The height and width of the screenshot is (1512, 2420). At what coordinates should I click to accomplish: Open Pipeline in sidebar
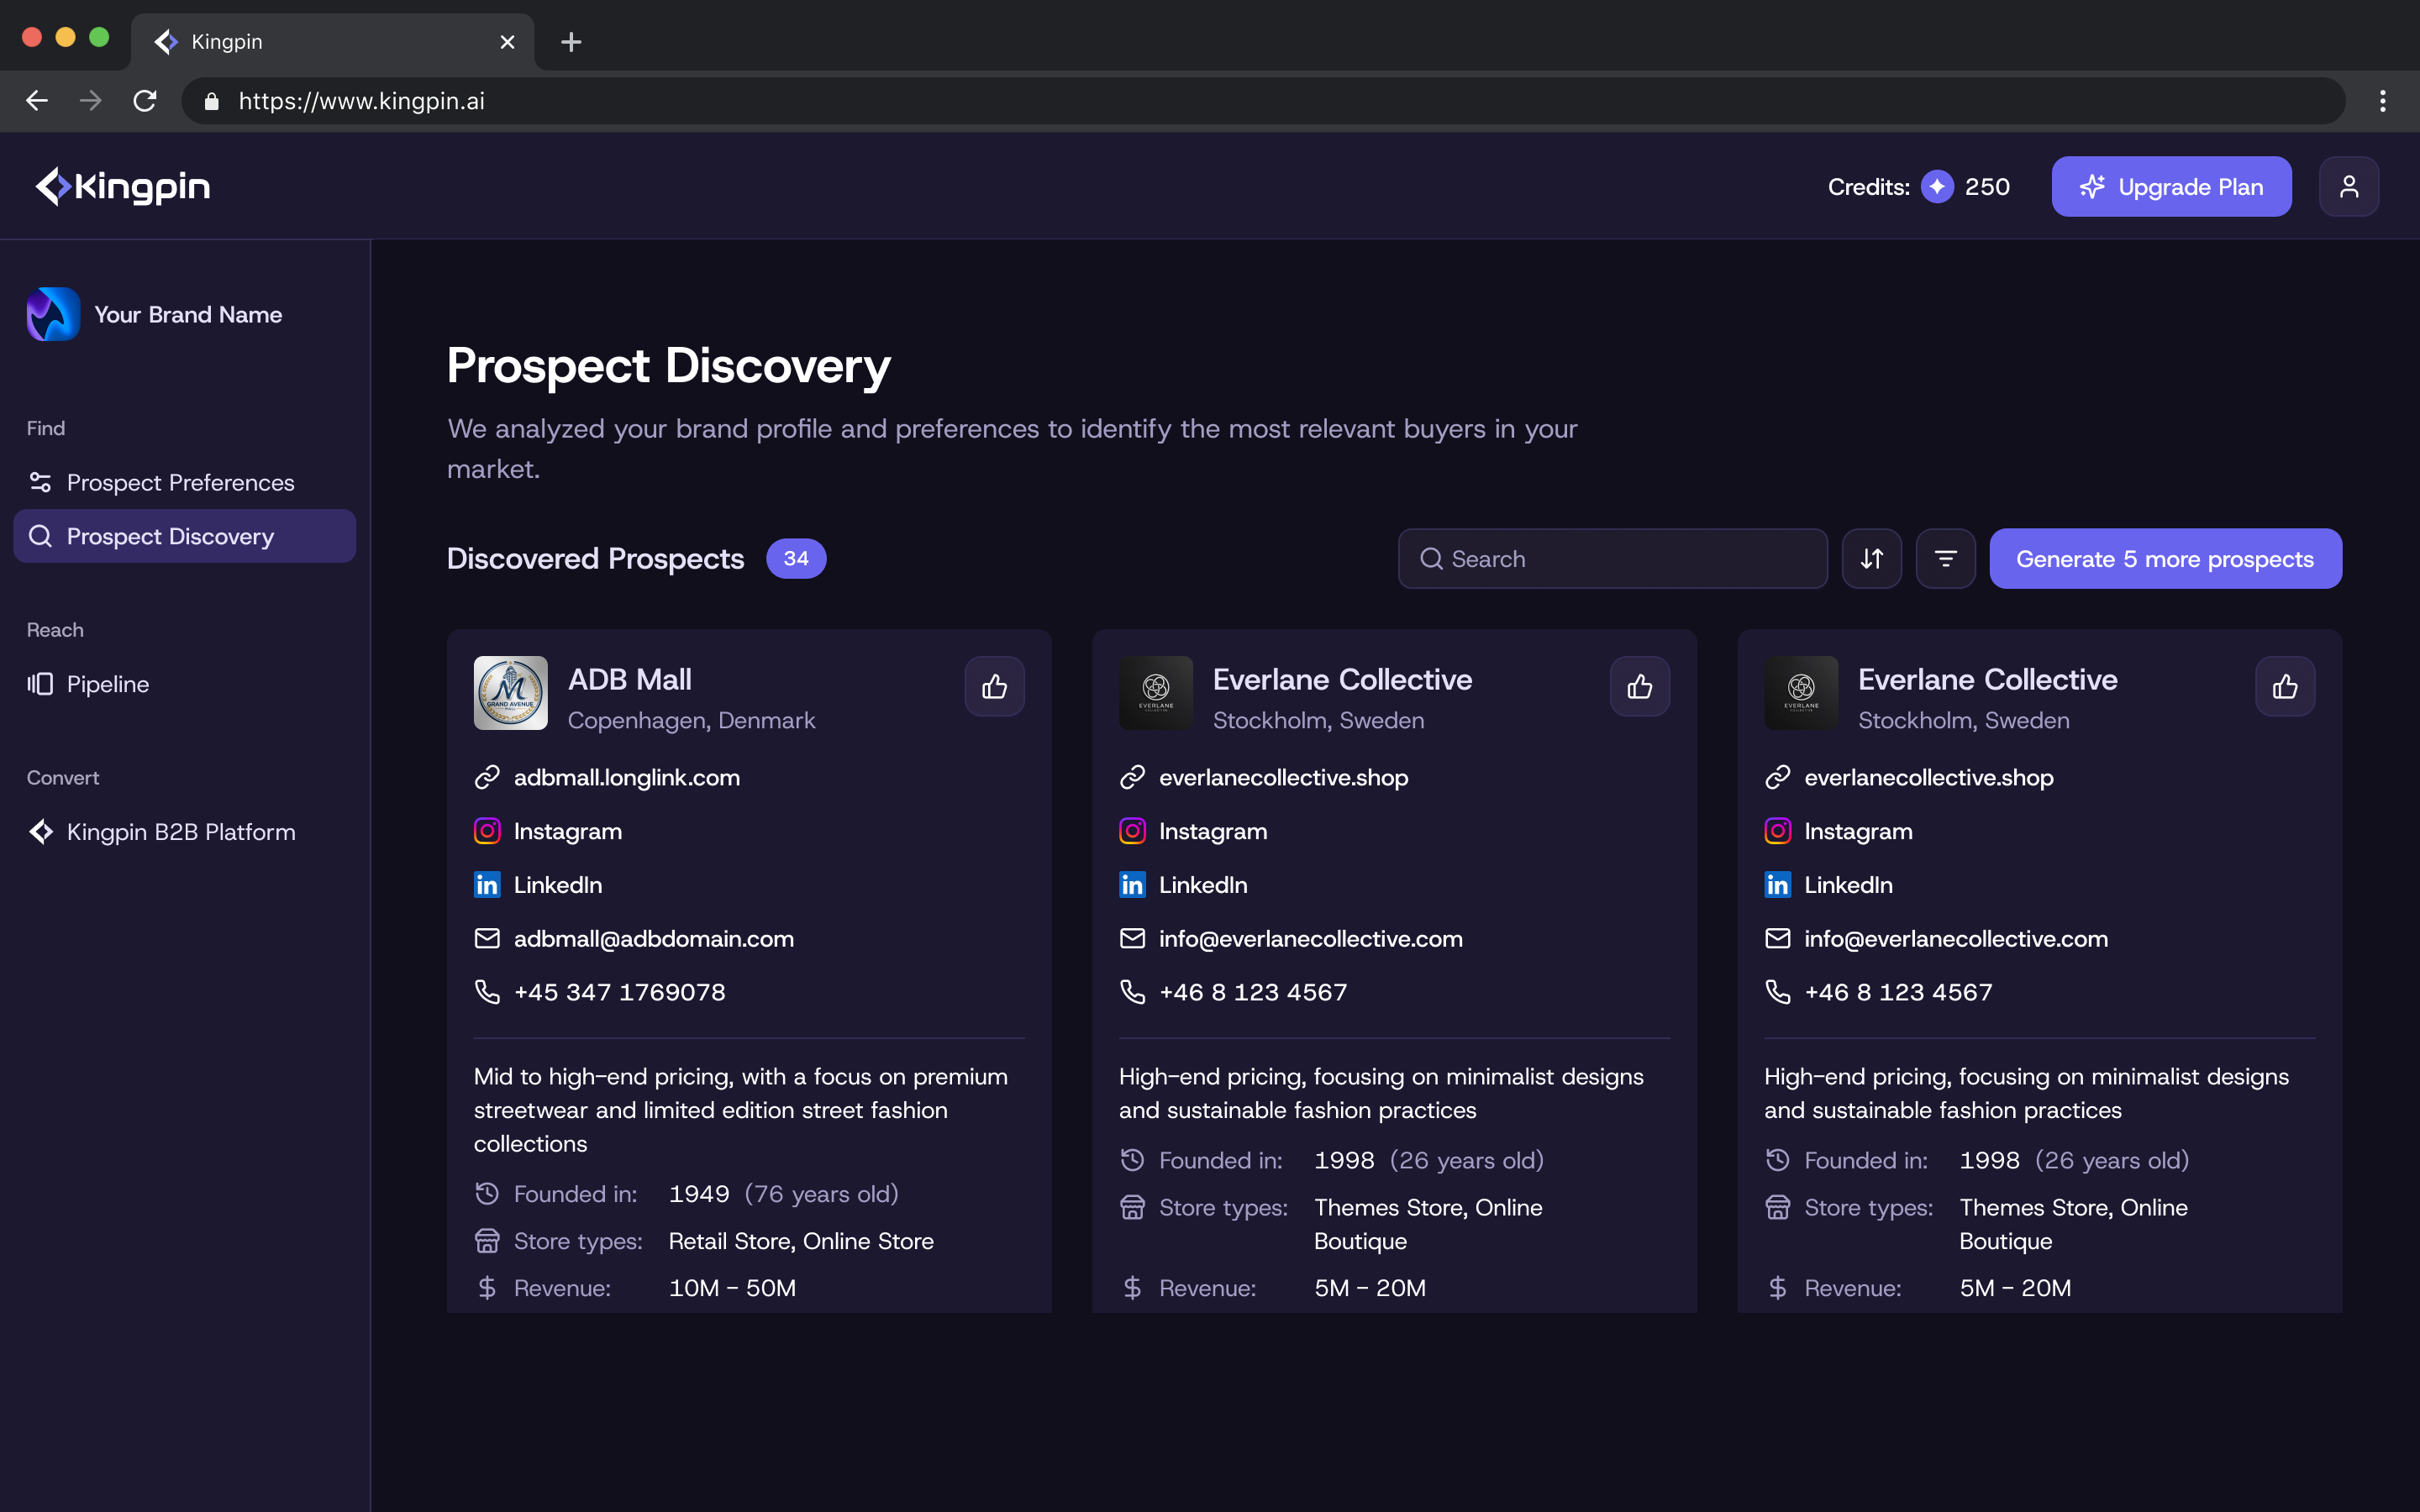184,684
